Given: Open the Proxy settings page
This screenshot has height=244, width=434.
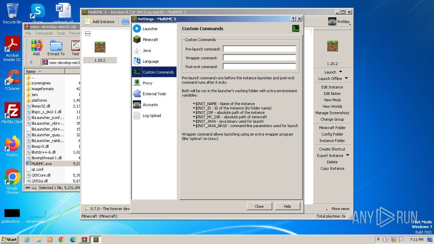Looking at the screenshot, I should [154, 83].
